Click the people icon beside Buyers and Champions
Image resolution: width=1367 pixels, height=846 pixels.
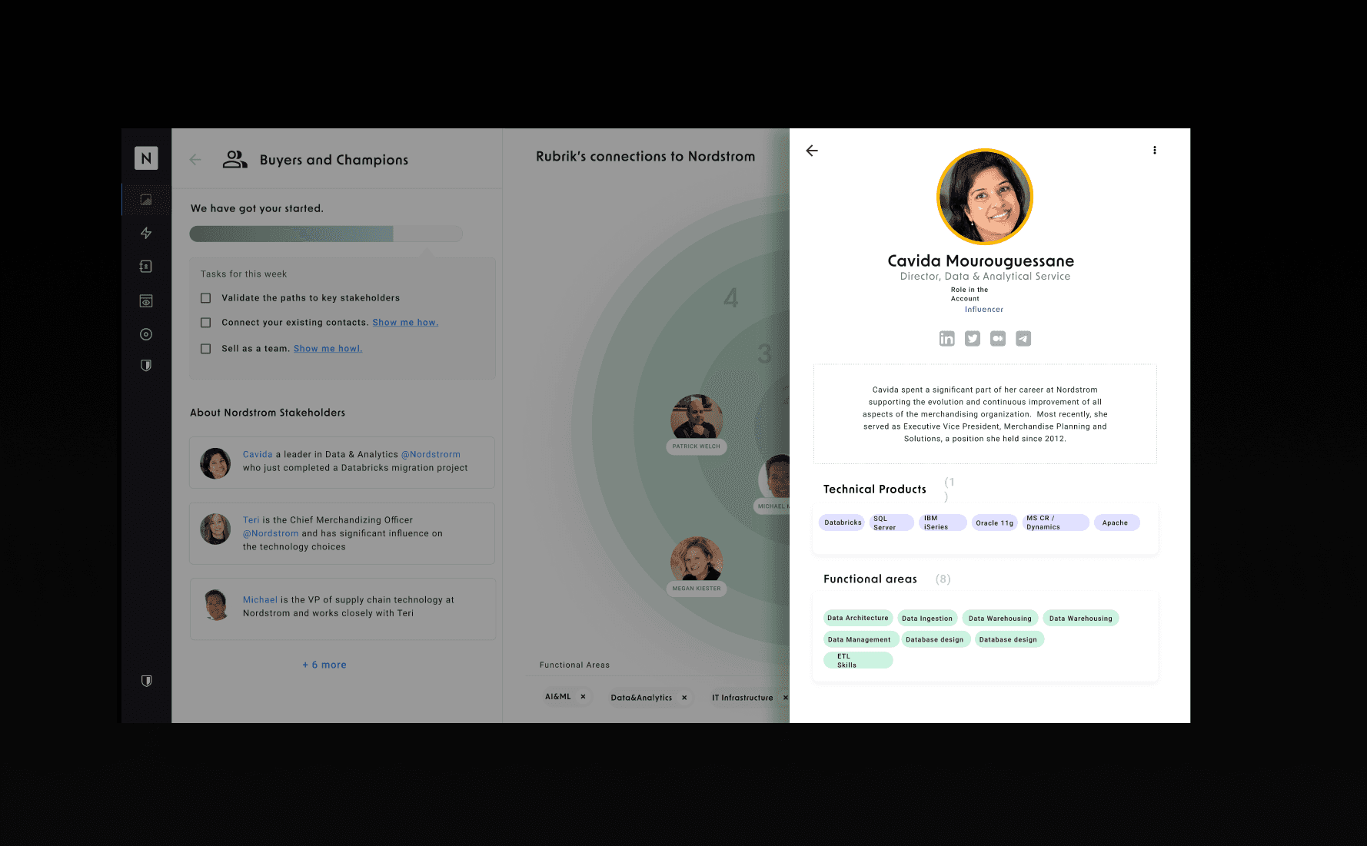click(234, 159)
